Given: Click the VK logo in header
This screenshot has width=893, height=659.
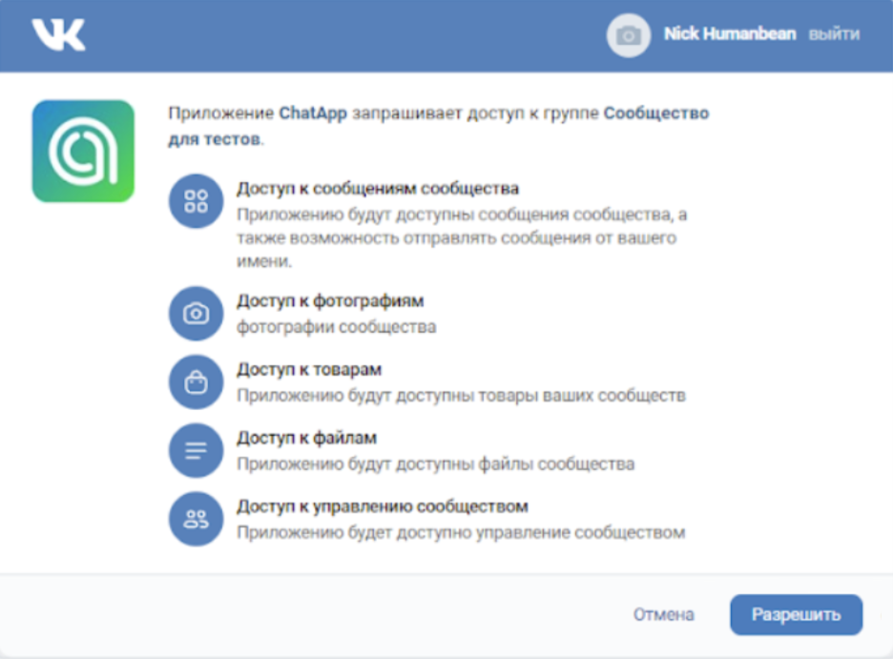Looking at the screenshot, I should pyautogui.click(x=58, y=35).
